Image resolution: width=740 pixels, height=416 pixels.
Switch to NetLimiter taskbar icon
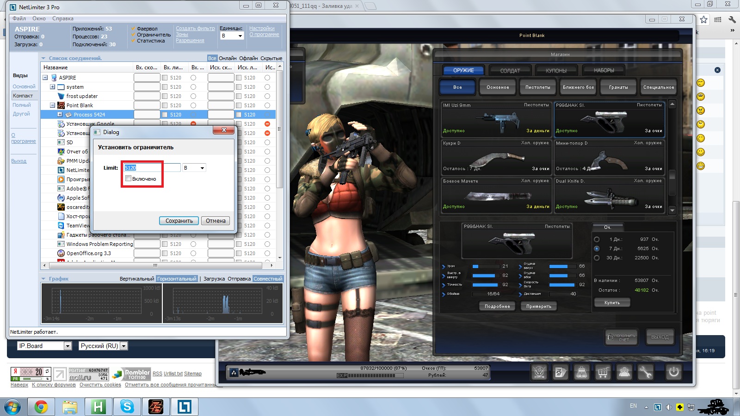pos(185,407)
